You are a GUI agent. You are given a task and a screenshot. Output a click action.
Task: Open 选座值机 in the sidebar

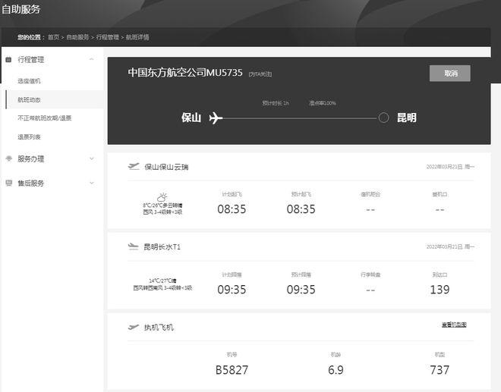(x=30, y=80)
